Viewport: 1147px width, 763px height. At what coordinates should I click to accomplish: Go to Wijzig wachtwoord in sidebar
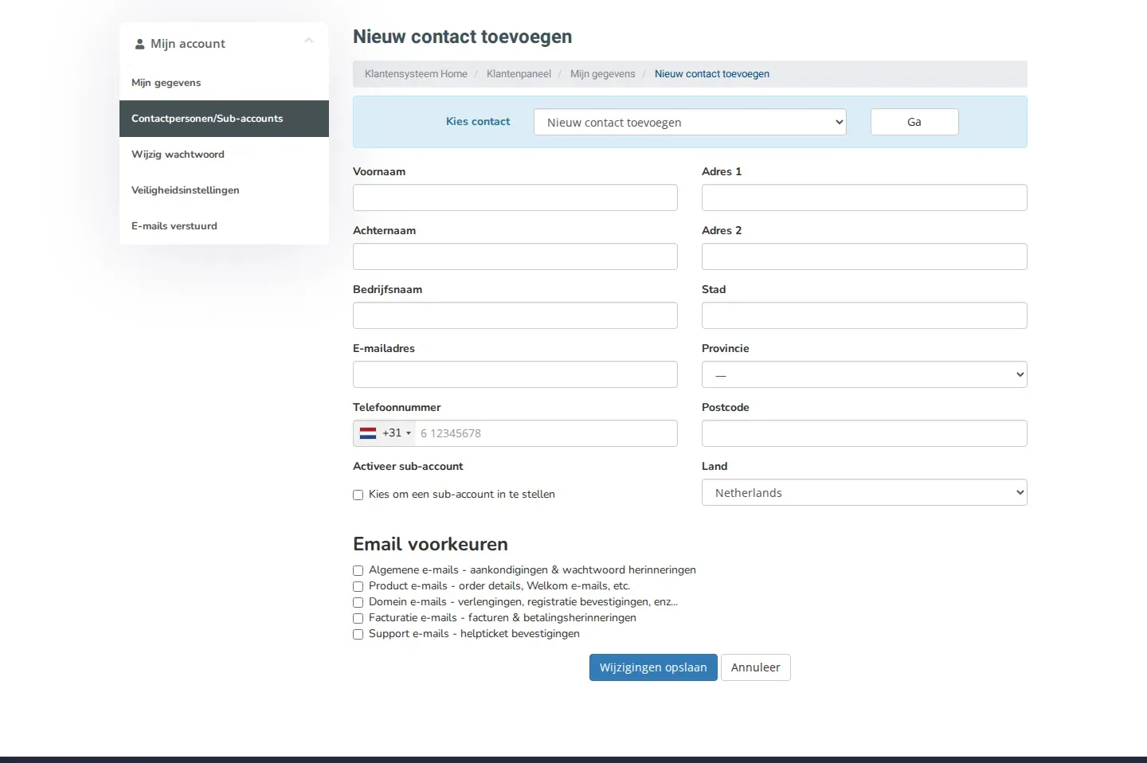point(224,155)
